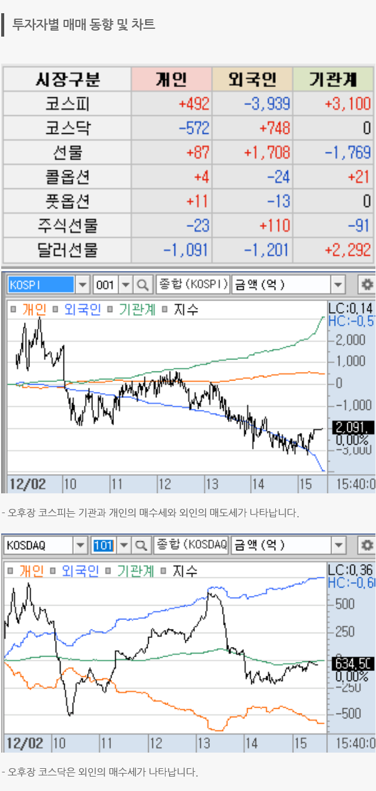The height and width of the screenshot is (791, 376).
Task: Expand the 금액(억) unit dropdown in KOSPI chart
Action: click(338, 284)
